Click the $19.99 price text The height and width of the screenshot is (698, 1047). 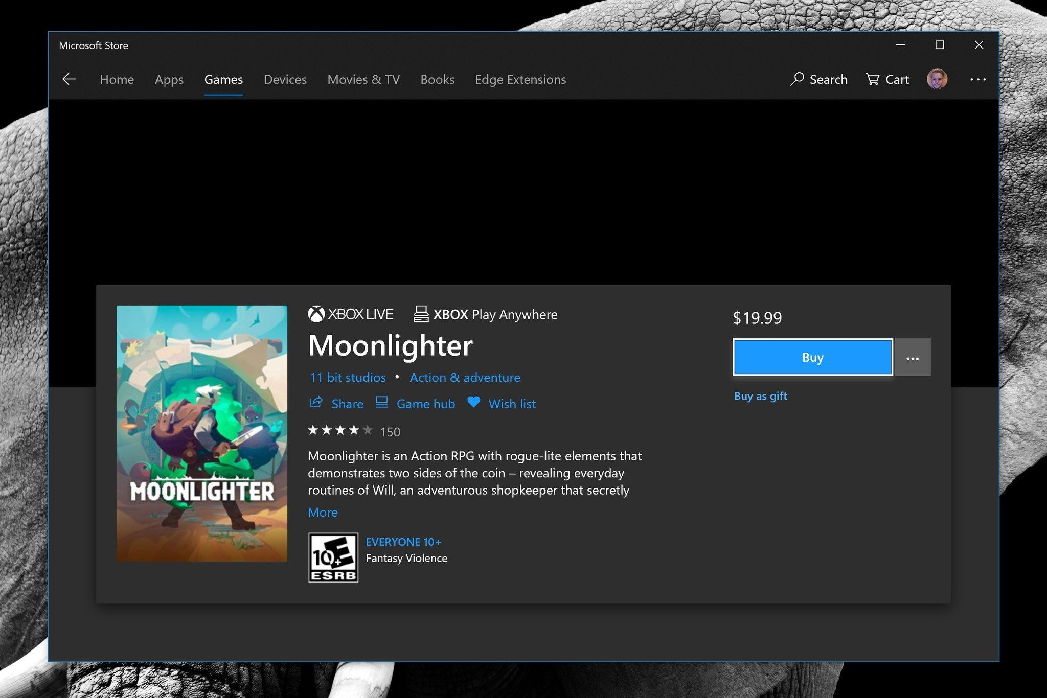tap(757, 318)
